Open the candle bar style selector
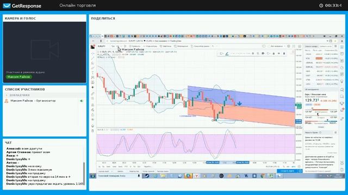 (125, 46)
